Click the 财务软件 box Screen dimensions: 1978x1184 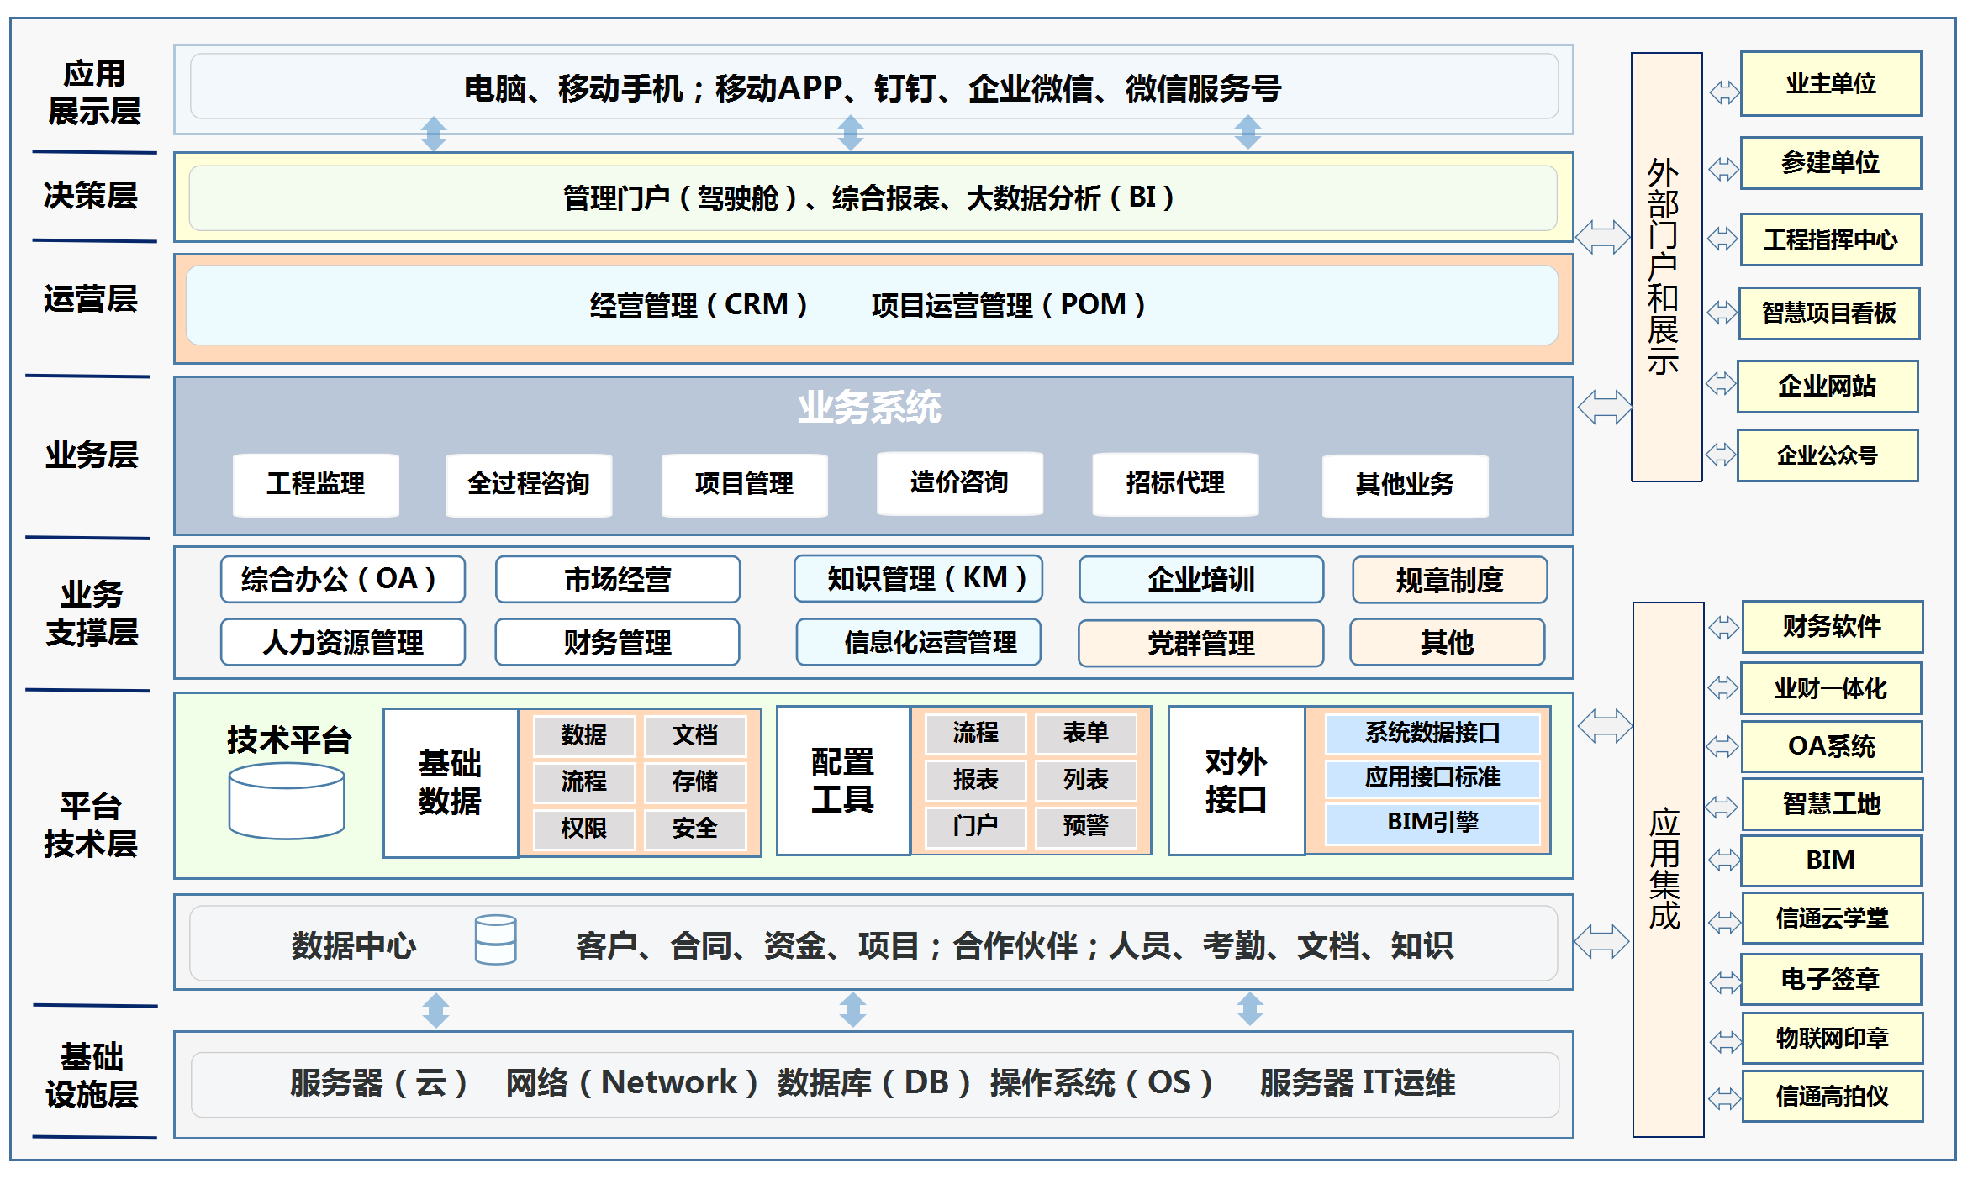[1833, 627]
